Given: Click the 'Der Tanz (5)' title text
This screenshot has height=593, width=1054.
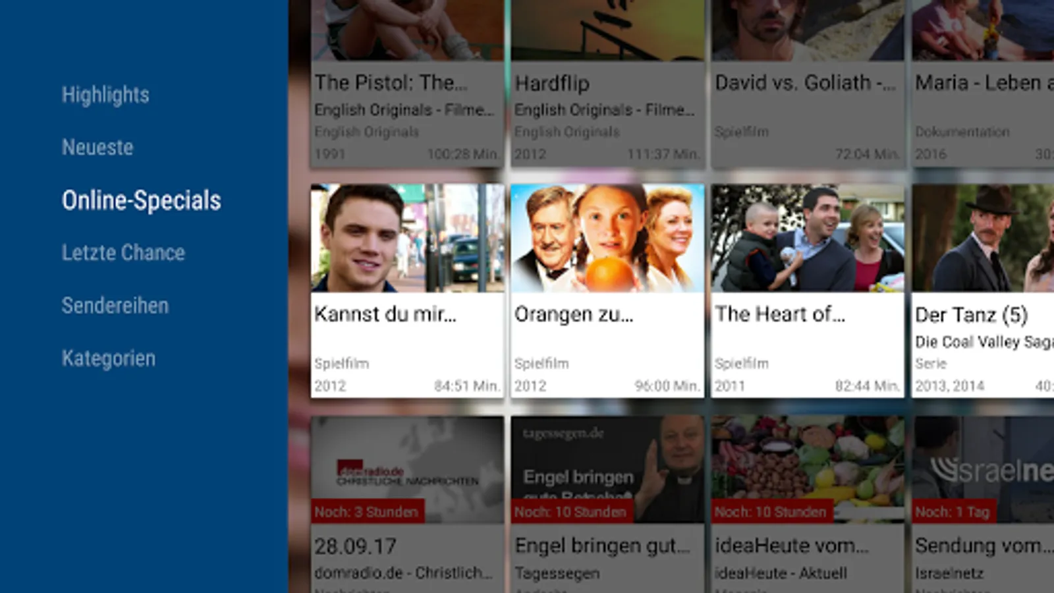Looking at the screenshot, I should 972,315.
